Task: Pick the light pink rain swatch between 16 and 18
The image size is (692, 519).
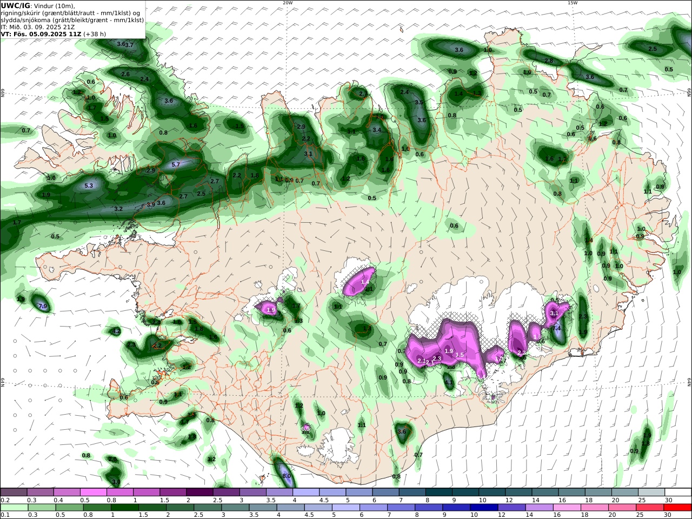Action: (x=566, y=508)
